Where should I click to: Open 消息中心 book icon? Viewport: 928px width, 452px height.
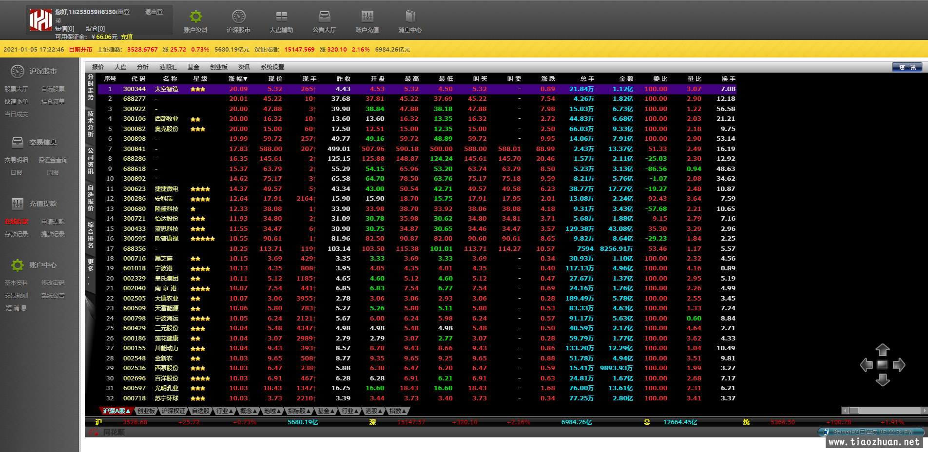coord(410,17)
